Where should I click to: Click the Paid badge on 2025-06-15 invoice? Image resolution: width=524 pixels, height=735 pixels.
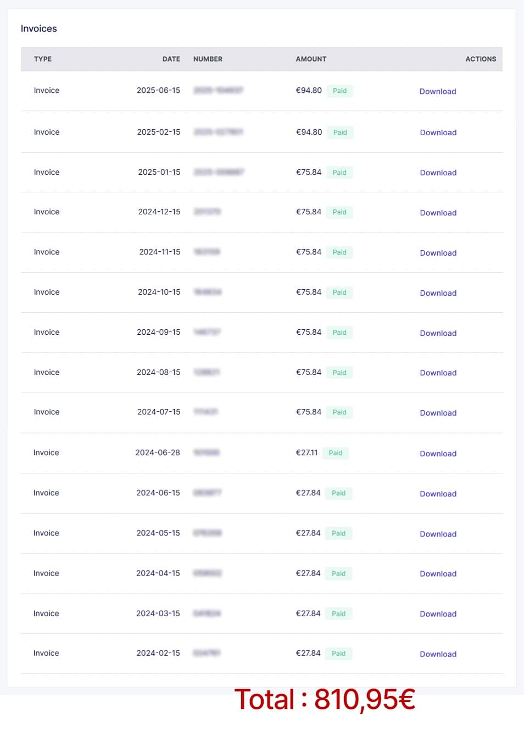(x=339, y=91)
